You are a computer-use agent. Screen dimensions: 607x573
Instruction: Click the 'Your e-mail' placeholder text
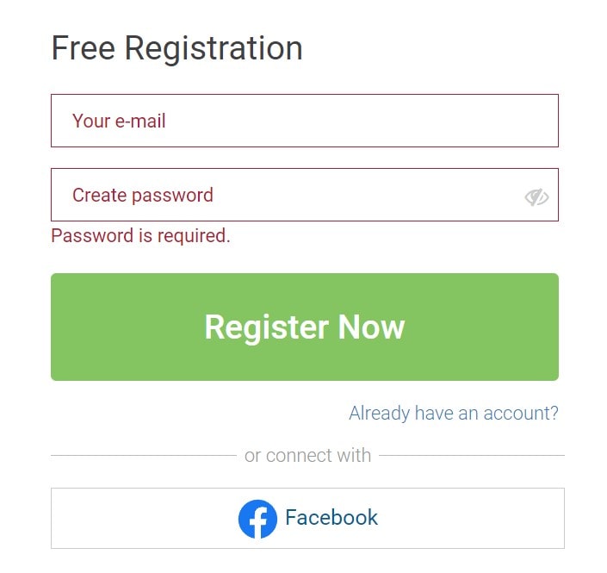[119, 121]
